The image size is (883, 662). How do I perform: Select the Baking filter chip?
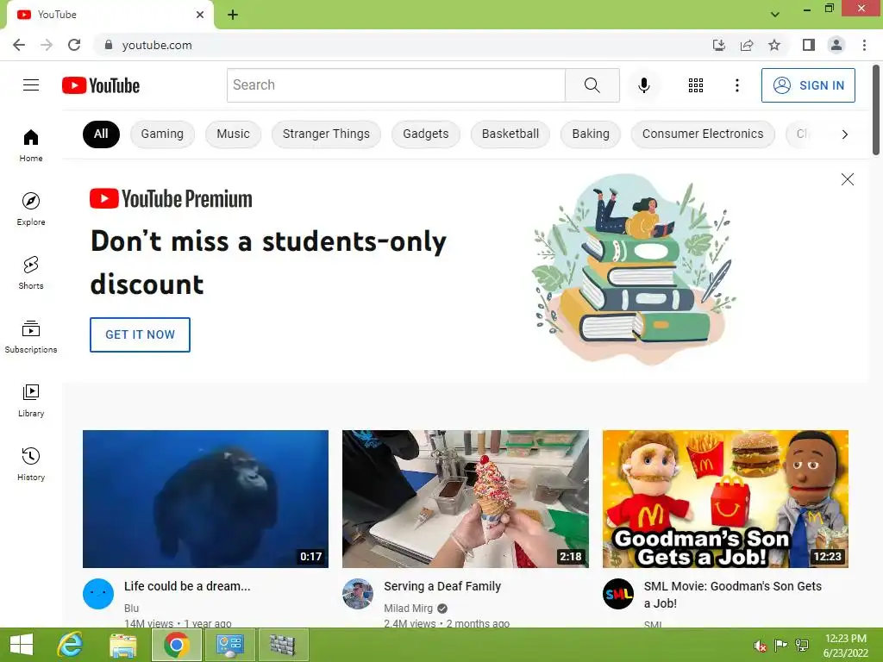click(x=591, y=134)
